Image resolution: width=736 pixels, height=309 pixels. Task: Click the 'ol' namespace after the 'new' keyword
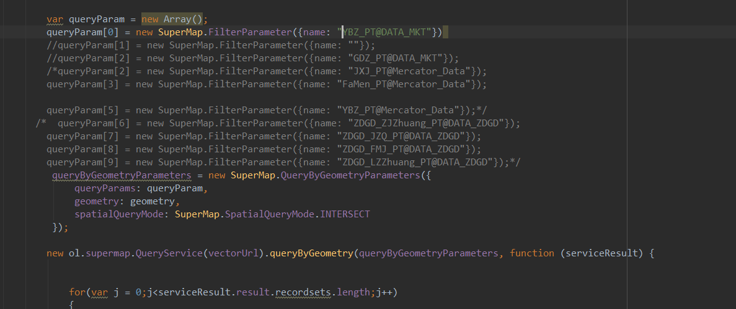coord(74,253)
